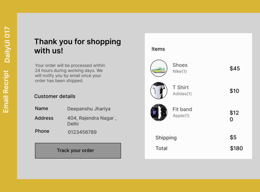The height and width of the screenshot is (192, 260).
Task: Click the Fit band item label
Action: (x=182, y=109)
